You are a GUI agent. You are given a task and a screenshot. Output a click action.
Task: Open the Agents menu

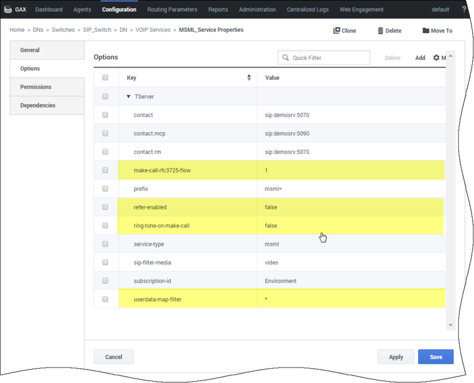point(82,10)
